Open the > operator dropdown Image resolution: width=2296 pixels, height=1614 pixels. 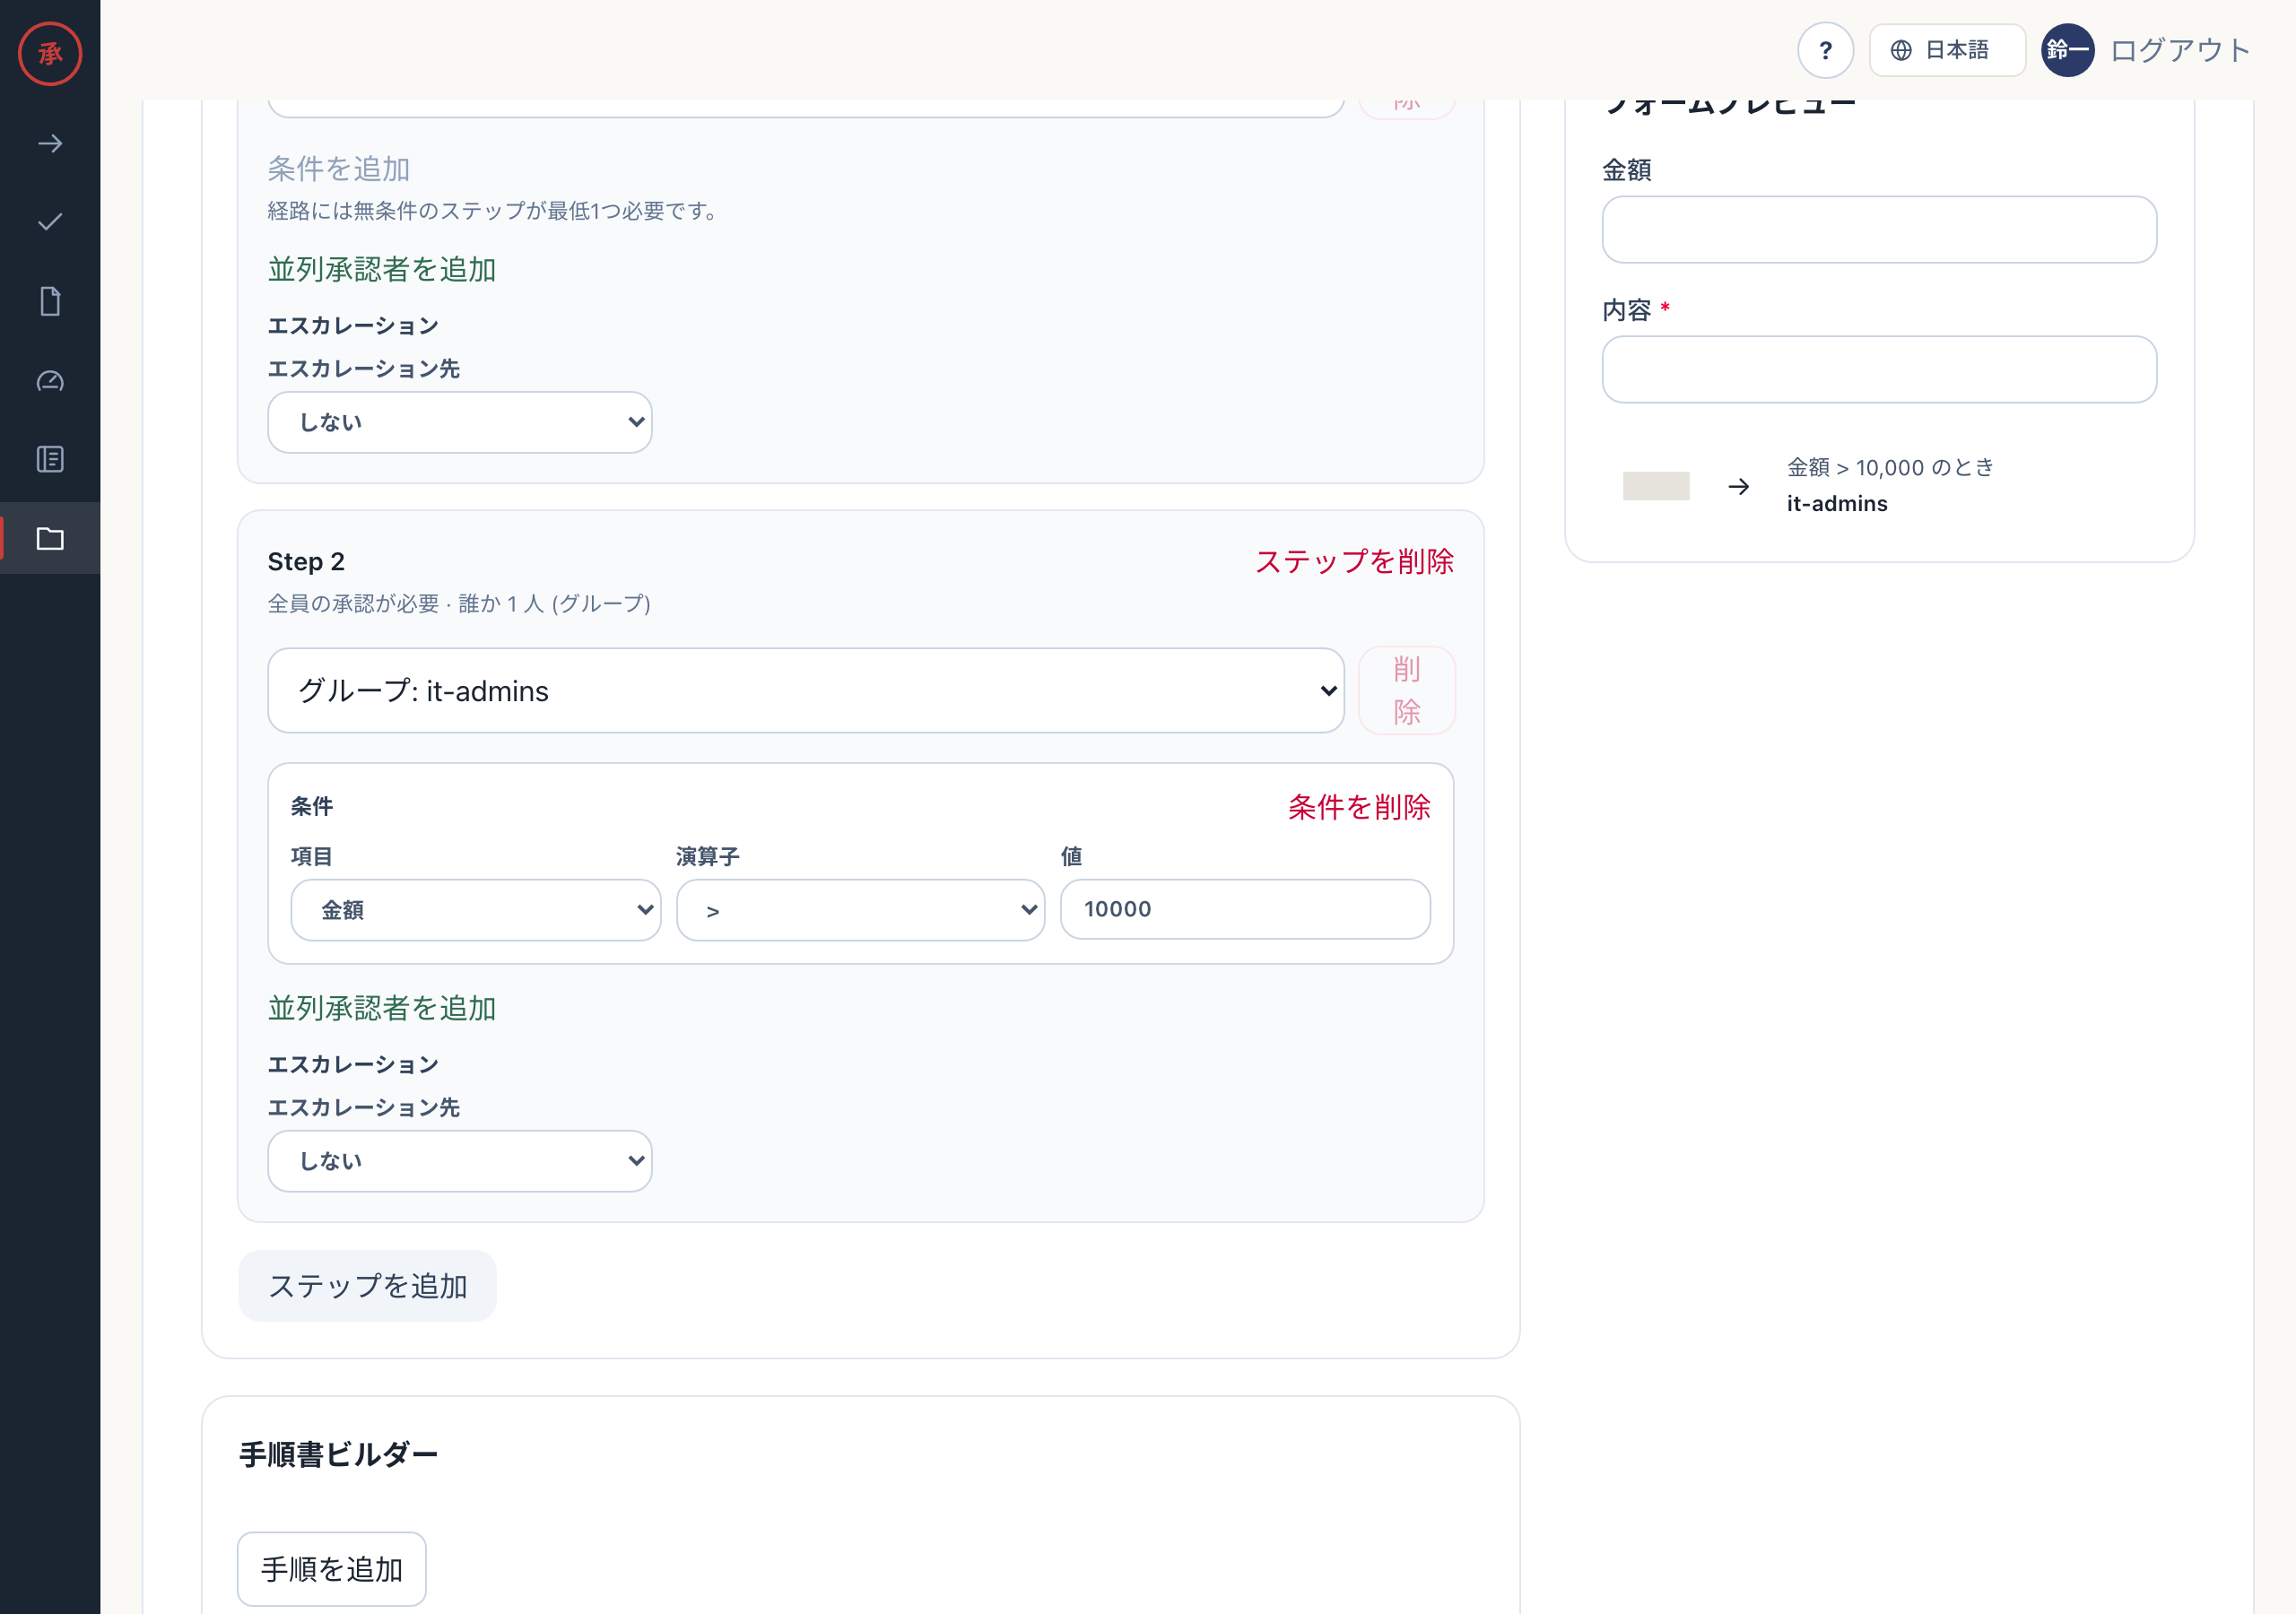[x=861, y=910]
